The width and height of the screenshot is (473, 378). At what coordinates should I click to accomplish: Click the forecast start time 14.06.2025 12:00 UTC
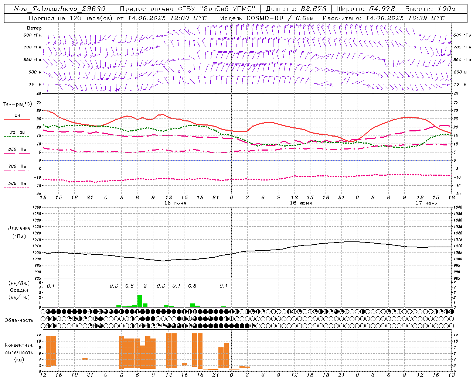(x=167, y=18)
